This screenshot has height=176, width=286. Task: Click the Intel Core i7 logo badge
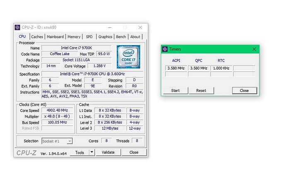pyautogui.click(x=128, y=57)
